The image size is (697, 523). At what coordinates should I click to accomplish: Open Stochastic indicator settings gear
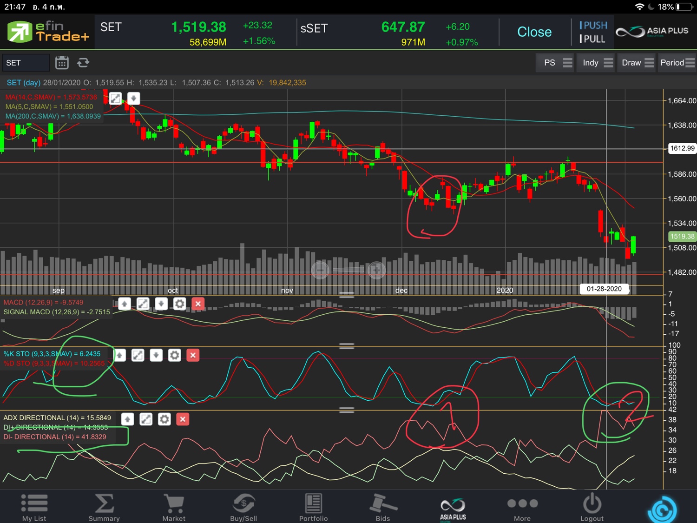click(x=174, y=356)
